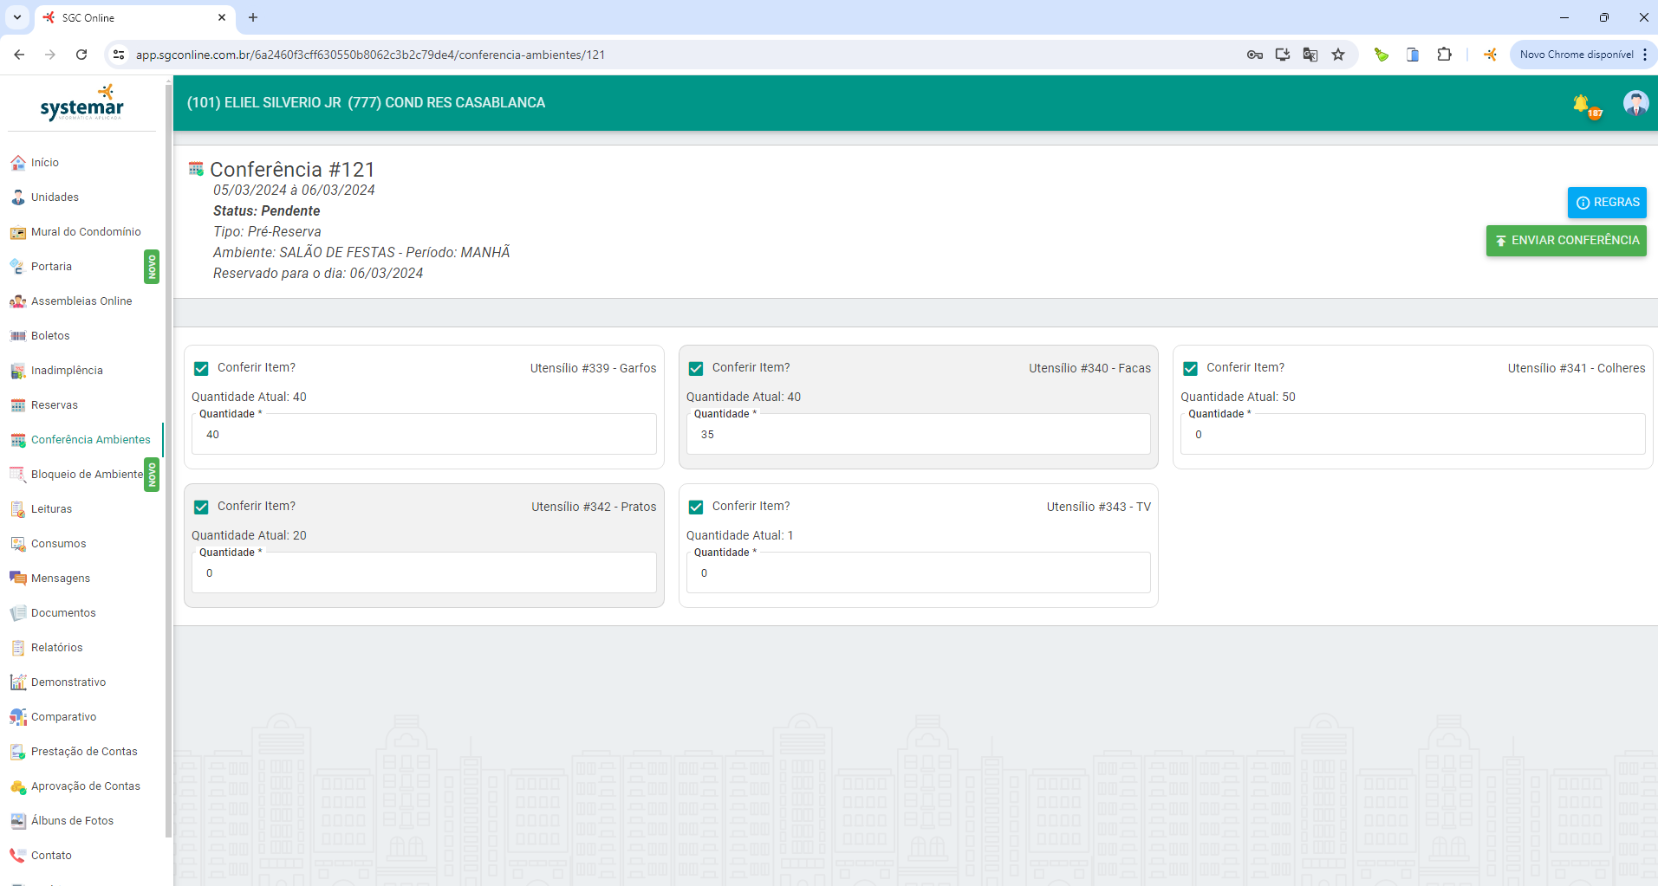Uncheck Conferir Item for TV
This screenshot has height=886, width=1658.
(x=696, y=508)
